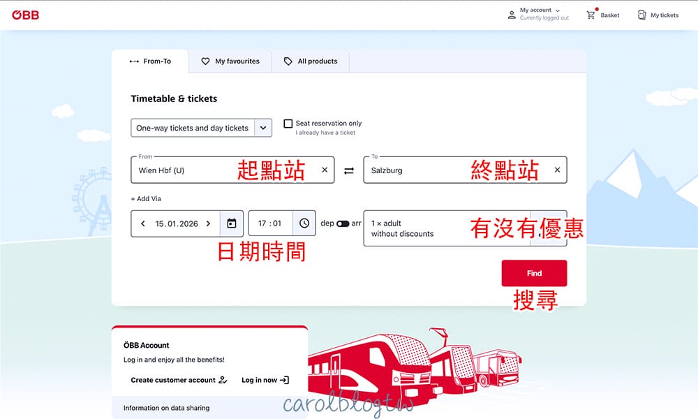Image resolution: width=698 pixels, height=419 pixels.
Task: Open the Basket shopping cart icon
Action: point(590,15)
